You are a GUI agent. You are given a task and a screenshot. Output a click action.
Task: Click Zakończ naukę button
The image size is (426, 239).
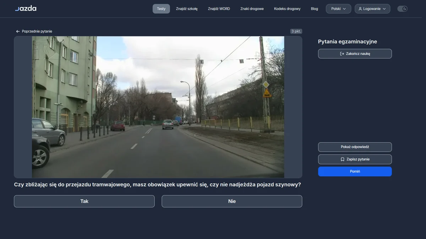(x=355, y=54)
